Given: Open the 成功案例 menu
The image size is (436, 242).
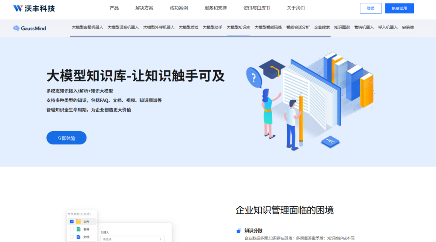Looking at the screenshot, I should (x=178, y=8).
